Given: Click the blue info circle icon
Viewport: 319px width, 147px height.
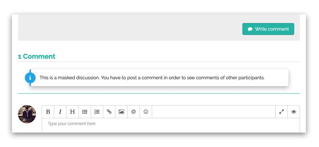Looking at the screenshot, I should click(x=30, y=77).
